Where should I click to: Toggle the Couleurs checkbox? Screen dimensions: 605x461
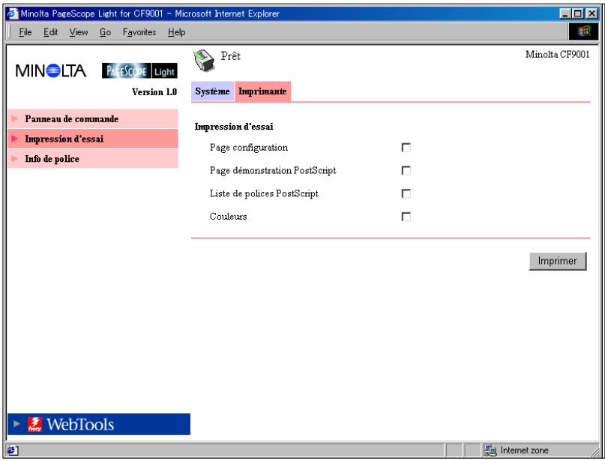(406, 217)
